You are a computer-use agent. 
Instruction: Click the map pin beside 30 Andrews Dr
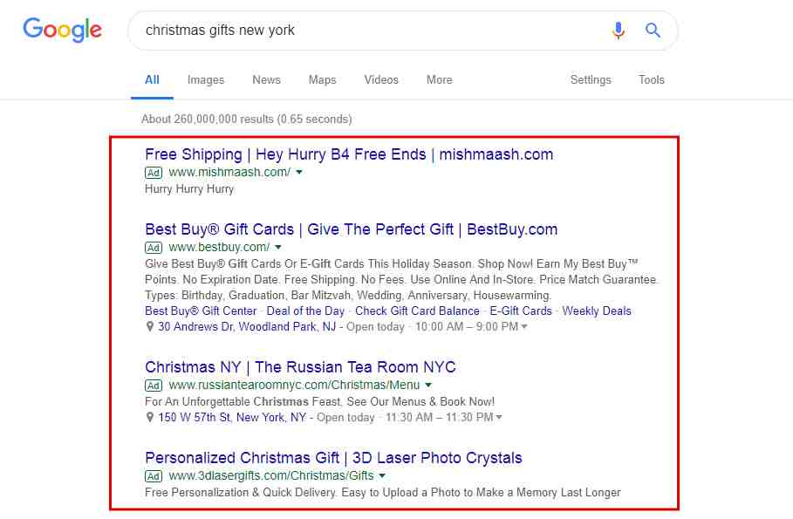coord(150,327)
